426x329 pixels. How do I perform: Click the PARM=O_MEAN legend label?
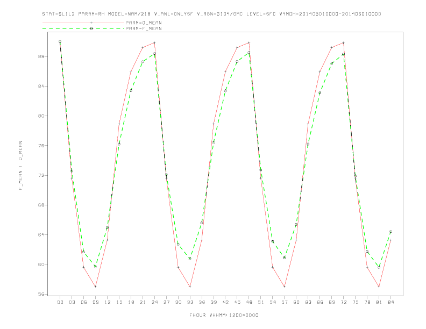pyautogui.click(x=144, y=23)
